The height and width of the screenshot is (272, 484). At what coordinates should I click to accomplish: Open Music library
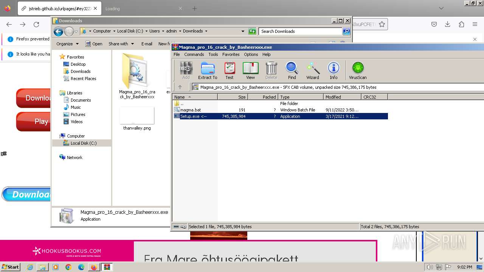click(x=72, y=107)
